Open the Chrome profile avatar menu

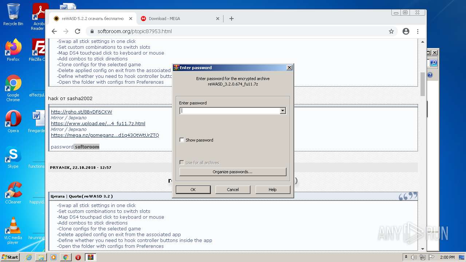406,31
